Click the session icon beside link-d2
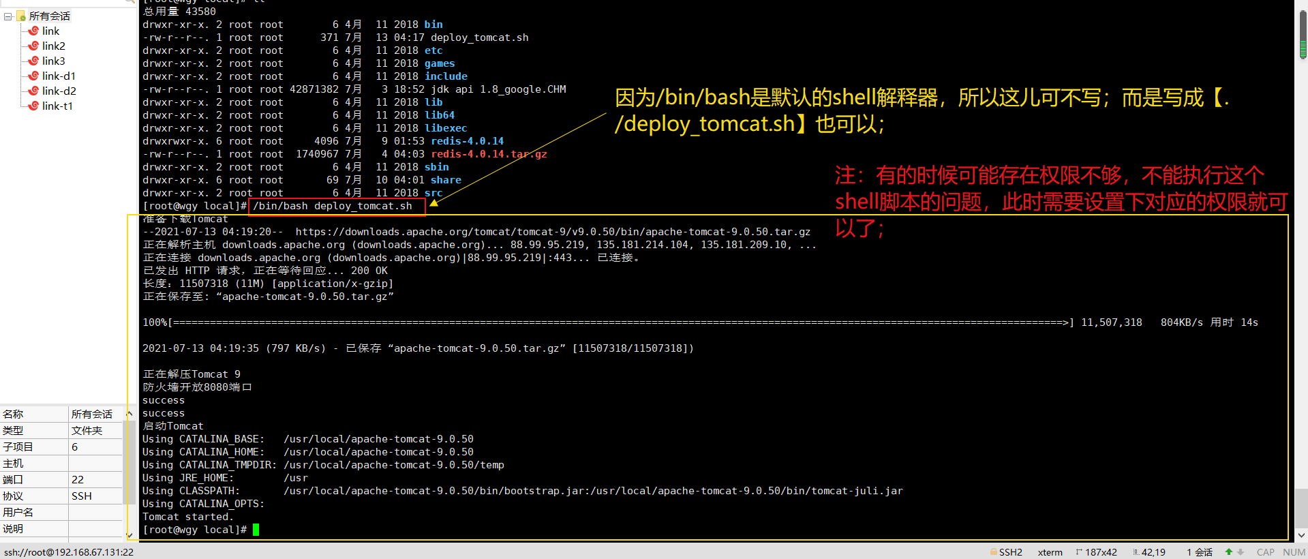 (x=33, y=91)
